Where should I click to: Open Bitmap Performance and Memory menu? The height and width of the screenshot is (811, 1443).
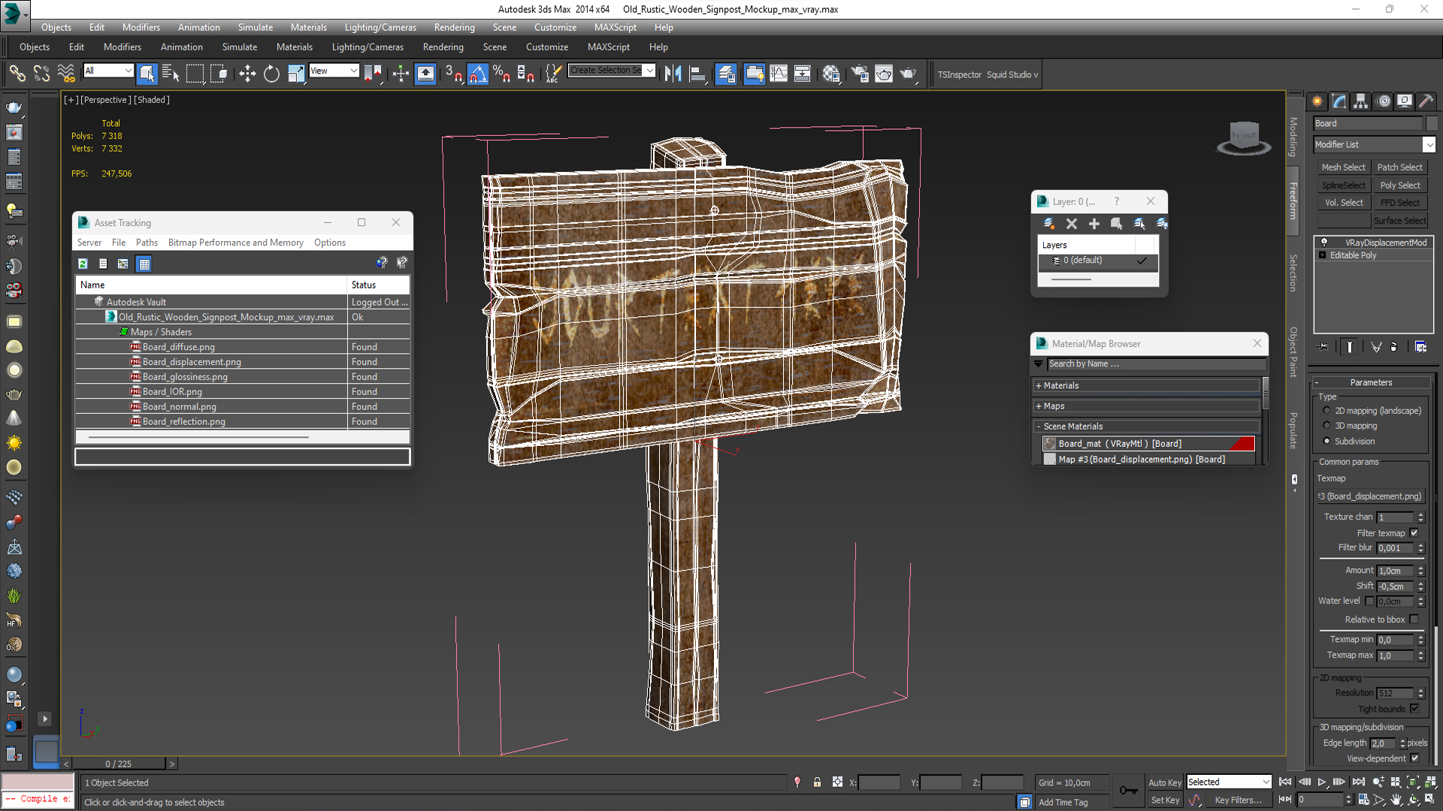[235, 243]
